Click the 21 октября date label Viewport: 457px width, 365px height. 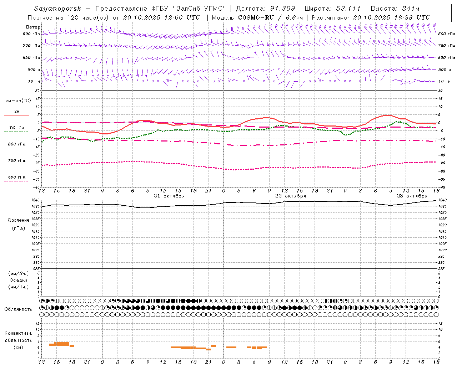coord(169,196)
